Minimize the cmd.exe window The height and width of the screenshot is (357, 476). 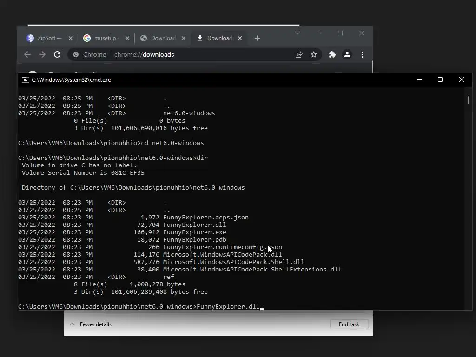pyautogui.click(x=419, y=79)
